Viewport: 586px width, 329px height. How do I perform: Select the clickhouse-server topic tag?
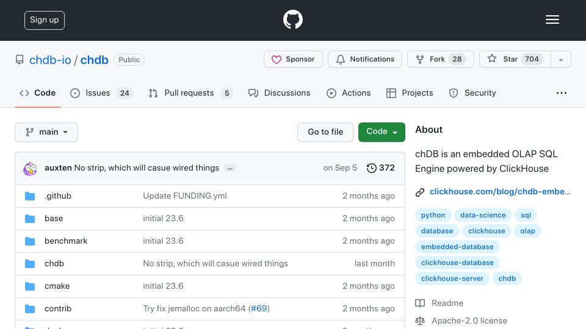click(452, 278)
